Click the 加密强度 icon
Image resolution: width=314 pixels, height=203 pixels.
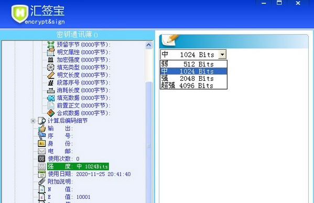coord(51,60)
